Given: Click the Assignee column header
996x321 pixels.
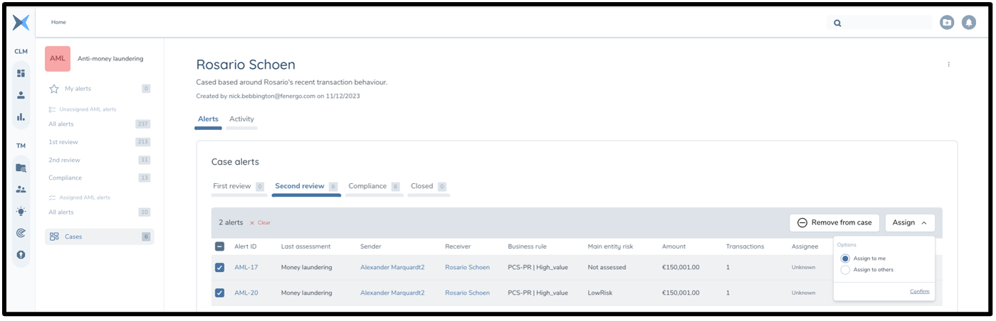Looking at the screenshot, I should tap(805, 246).
